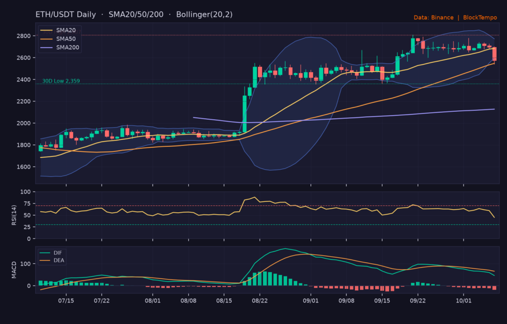Click the 07/15 date label
Screen dimensions: 507x324
coord(66,301)
